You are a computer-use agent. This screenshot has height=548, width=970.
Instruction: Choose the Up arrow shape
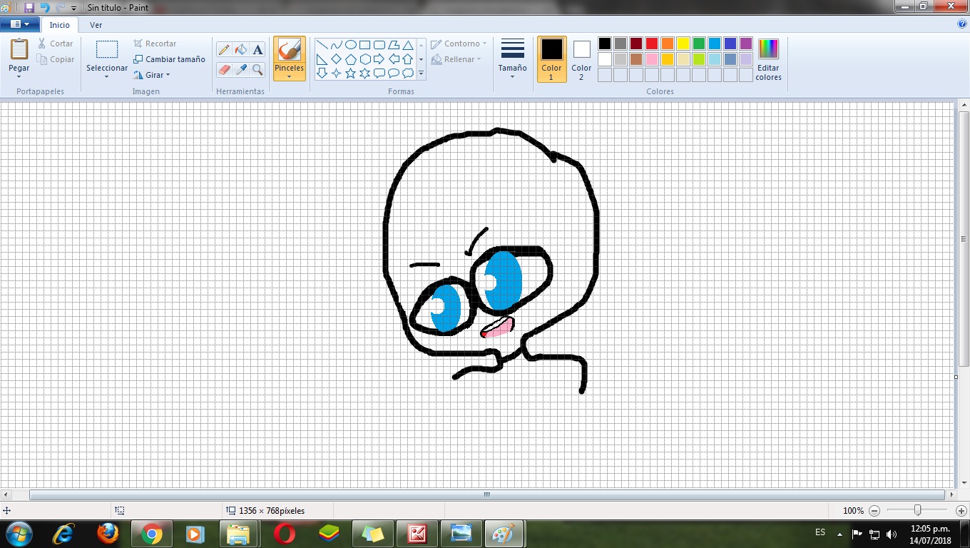tap(408, 59)
